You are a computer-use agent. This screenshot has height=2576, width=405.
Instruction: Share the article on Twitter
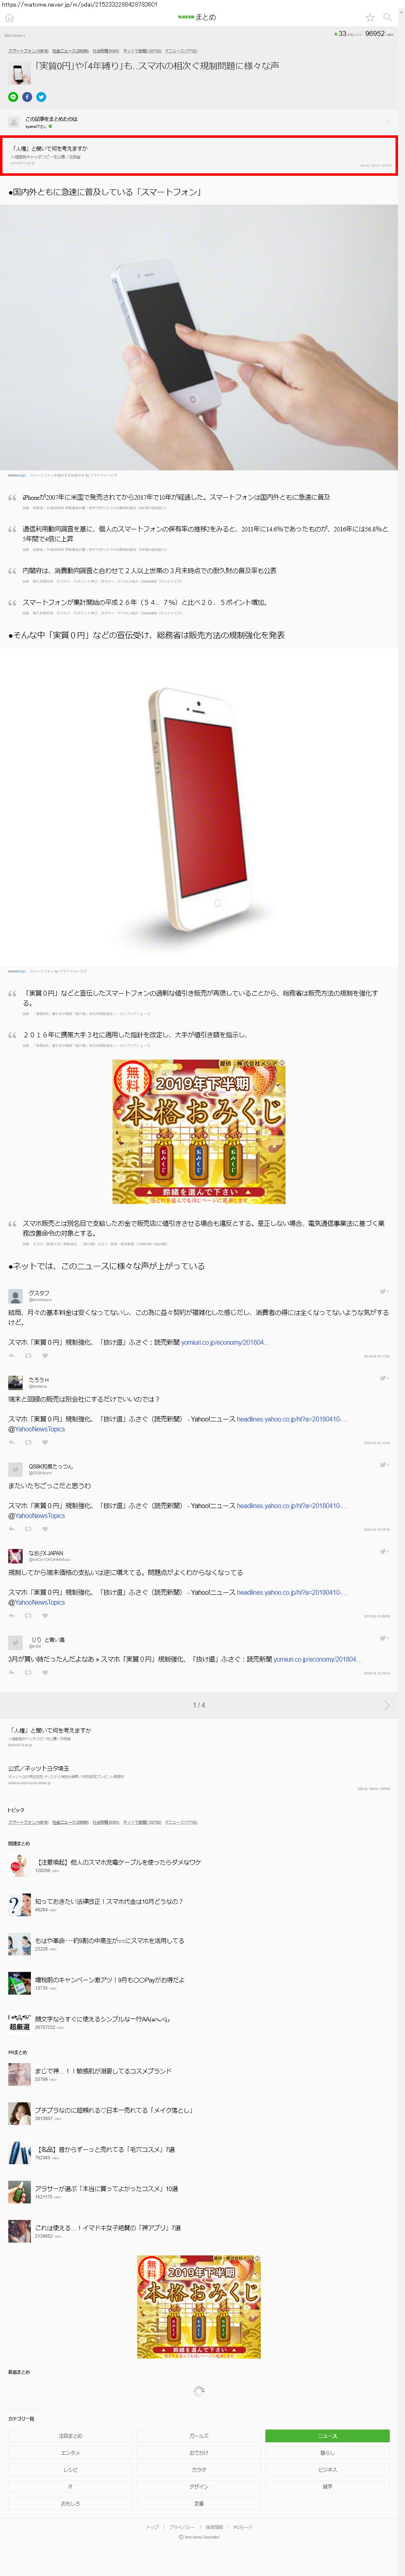(x=41, y=97)
